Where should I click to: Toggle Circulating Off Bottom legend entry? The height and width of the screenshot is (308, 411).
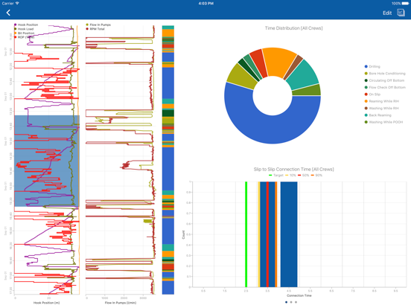[x=384, y=80]
